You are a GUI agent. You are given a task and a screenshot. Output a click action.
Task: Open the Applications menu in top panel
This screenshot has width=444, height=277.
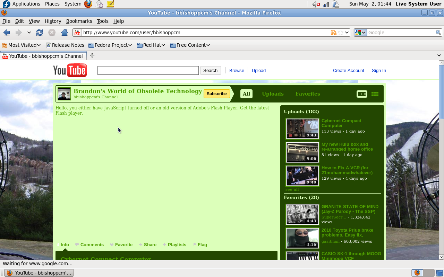26,4
